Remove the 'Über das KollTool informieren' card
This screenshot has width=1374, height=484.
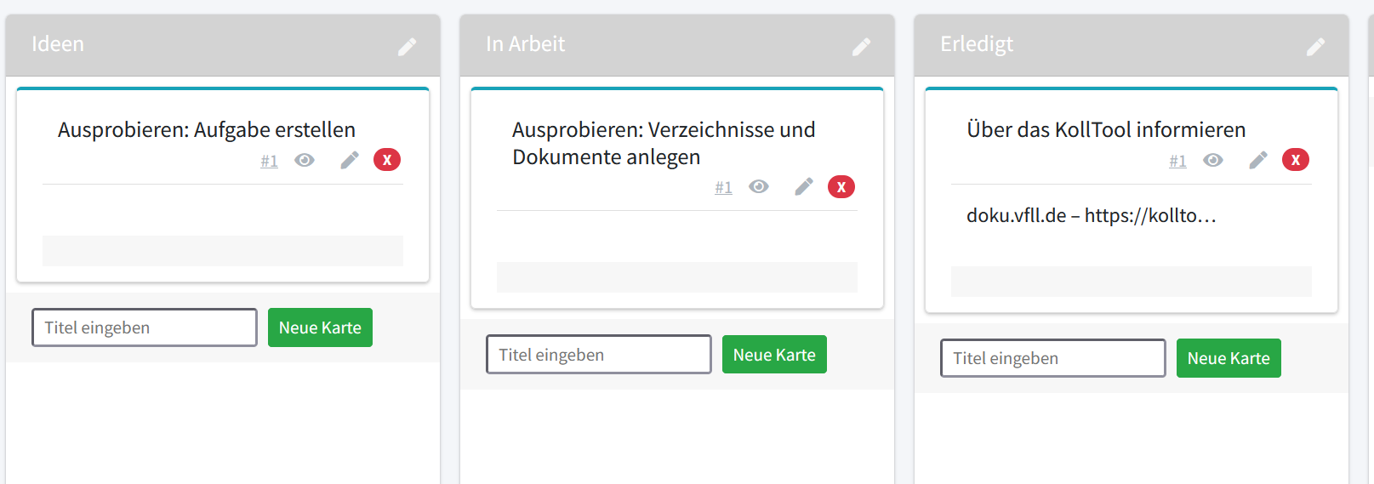[1296, 160]
